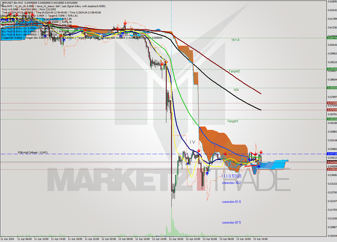The image size is (337, 242).
Task: Click the blue 'I I I 0.5393' wave label
Action: (x=232, y=176)
